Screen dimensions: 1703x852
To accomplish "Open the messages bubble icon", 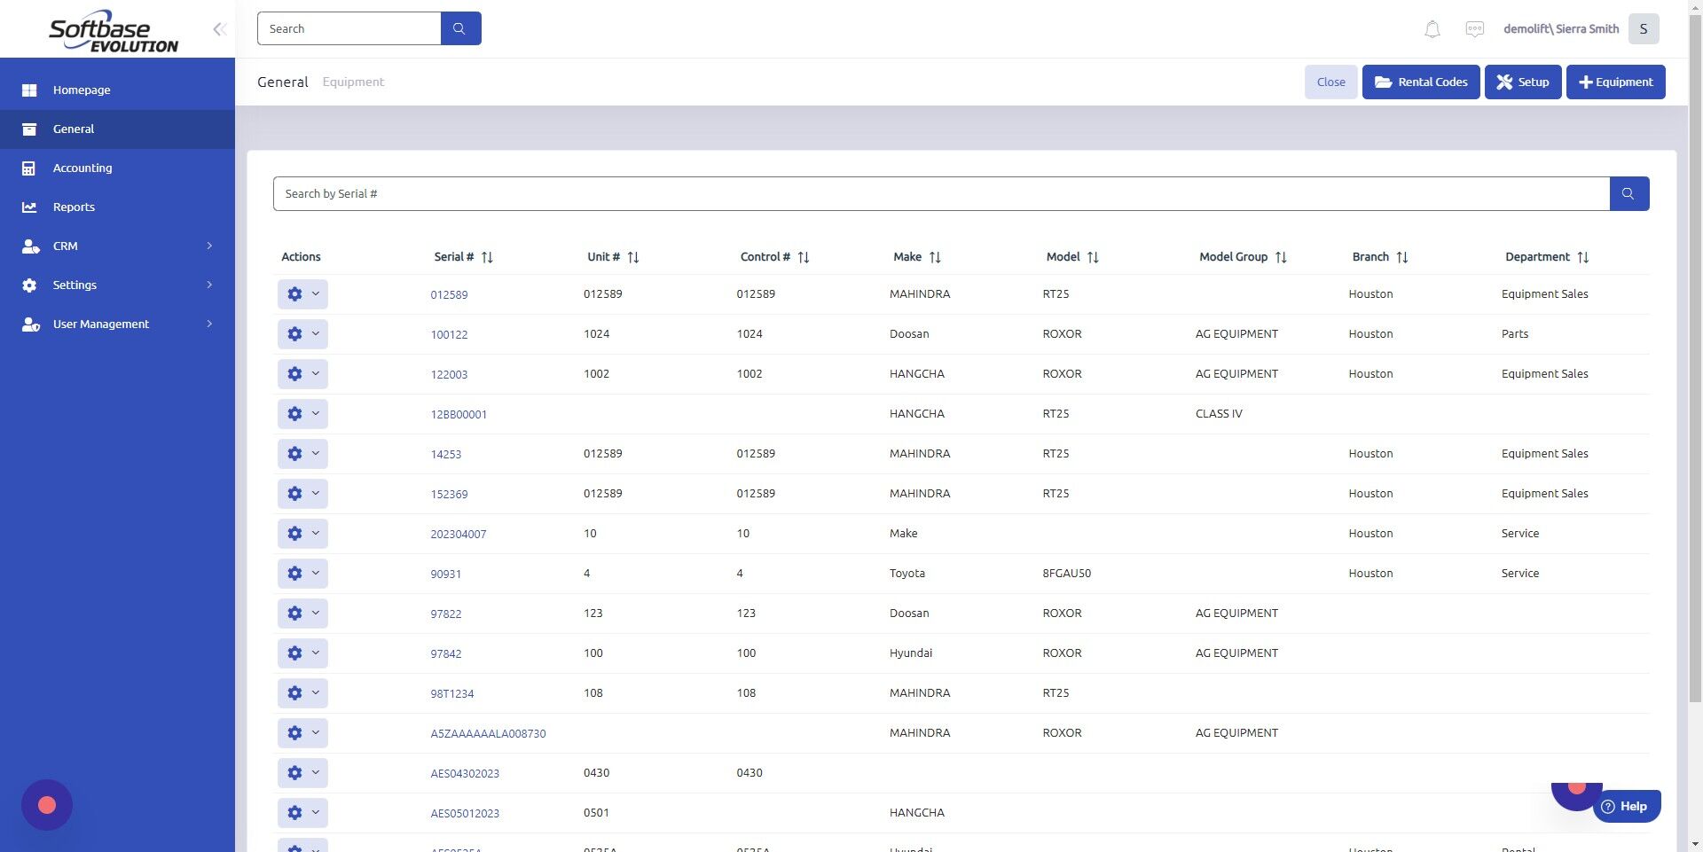I will (1474, 28).
